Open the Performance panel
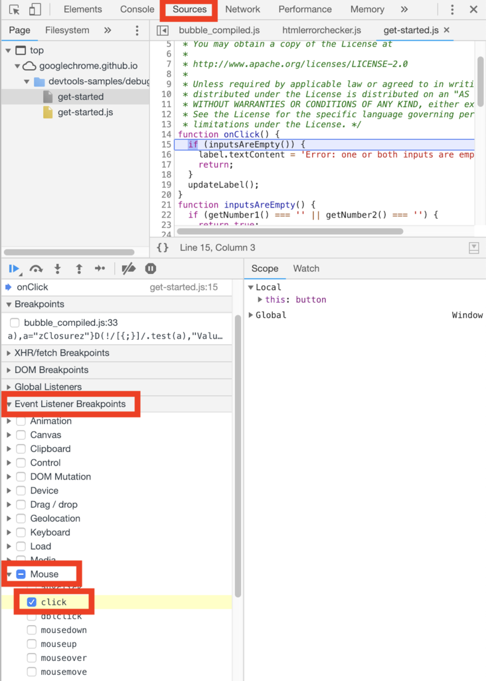The image size is (486, 681). coord(305,9)
